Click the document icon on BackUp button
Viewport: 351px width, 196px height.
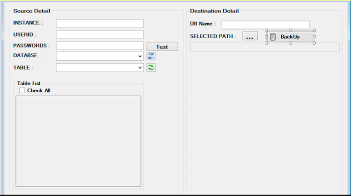pos(273,37)
